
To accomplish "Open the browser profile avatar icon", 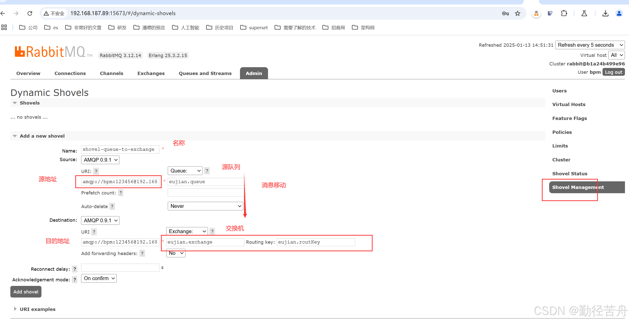I will click(x=619, y=13).
